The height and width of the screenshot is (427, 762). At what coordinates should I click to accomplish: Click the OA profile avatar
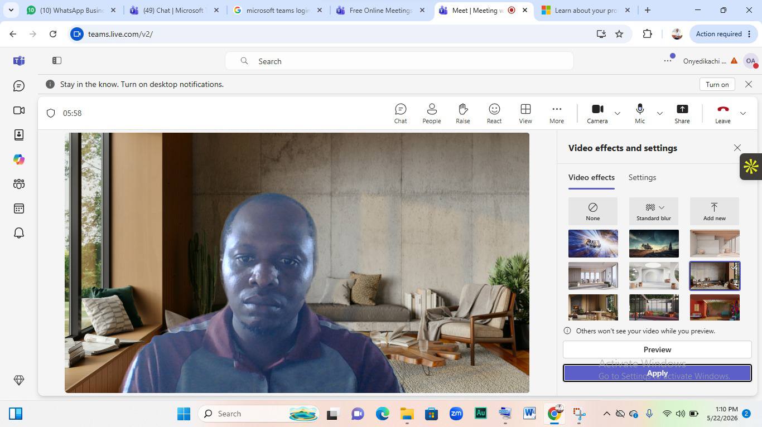click(751, 61)
